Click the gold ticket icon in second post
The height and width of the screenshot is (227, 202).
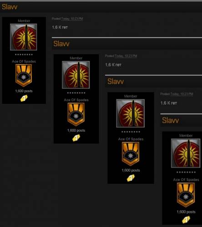[x=76, y=138]
